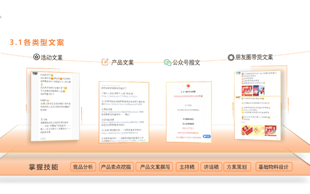Select the 公众号推文 category label

(x=186, y=63)
